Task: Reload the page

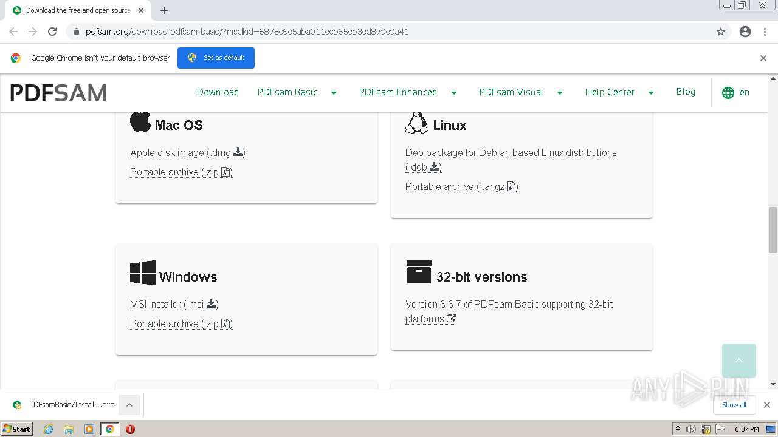Action: tap(52, 32)
